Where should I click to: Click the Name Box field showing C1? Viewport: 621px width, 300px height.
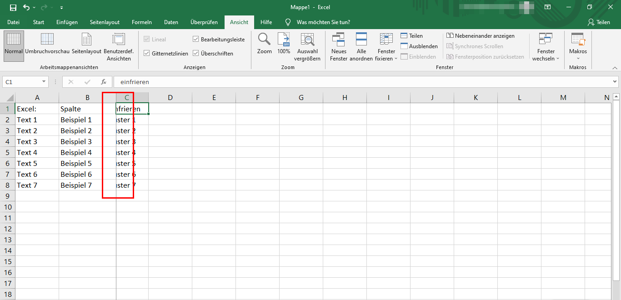(22, 82)
